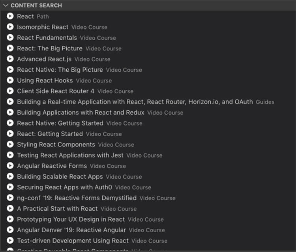Click play icon beside React: Getting Started
The height and width of the screenshot is (252, 296).
point(10,134)
